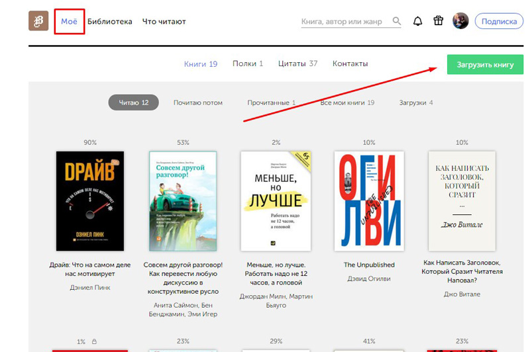Click author Джо Витале

tap(462, 294)
